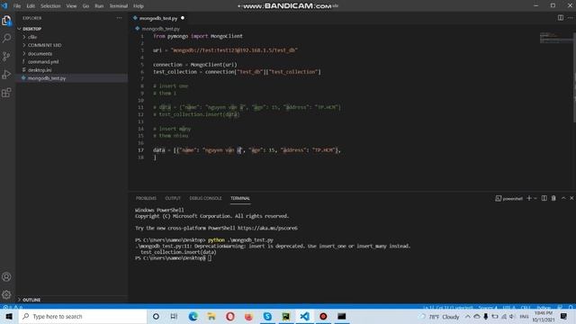The image size is (576, 324).
Task: Open the Run and Debug view
Action: pos(6,74)
